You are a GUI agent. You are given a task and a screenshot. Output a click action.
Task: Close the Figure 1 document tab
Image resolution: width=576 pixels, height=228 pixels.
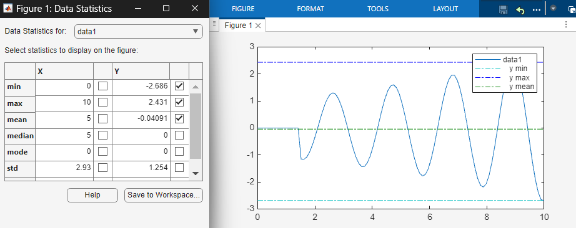click(258, 26)
